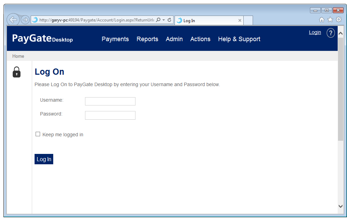Viewport: 347px width, 221px height.
Task: Click the browser Back arrow button
Action: [x=13, y=20]
